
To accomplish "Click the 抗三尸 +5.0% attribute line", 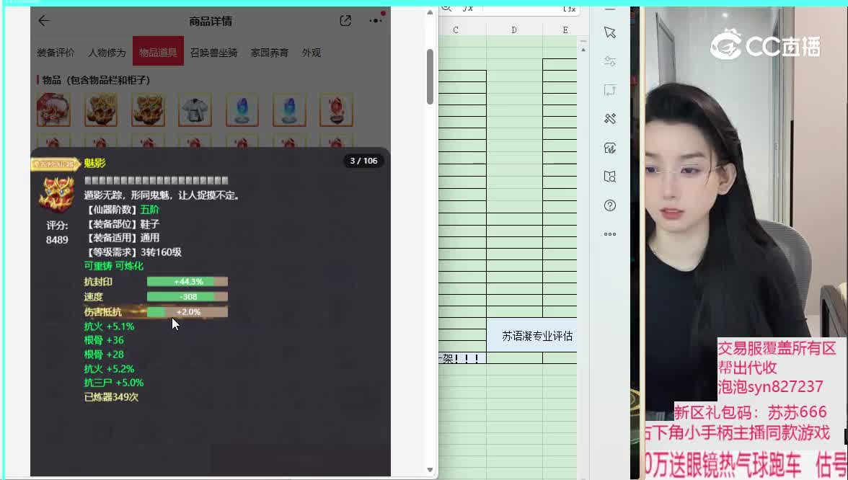I will [x=114, y=382].
